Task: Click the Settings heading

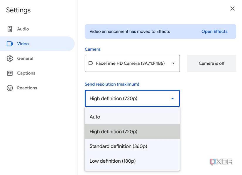Action: click(18, 10)
